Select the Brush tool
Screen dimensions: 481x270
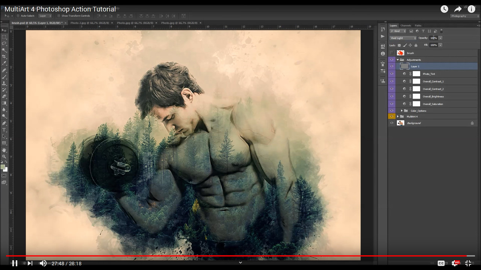pos(4,77)
